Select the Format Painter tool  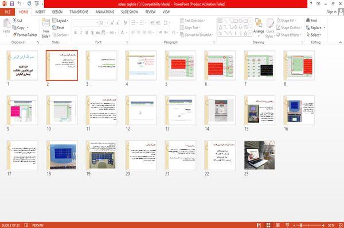(25, 35)
